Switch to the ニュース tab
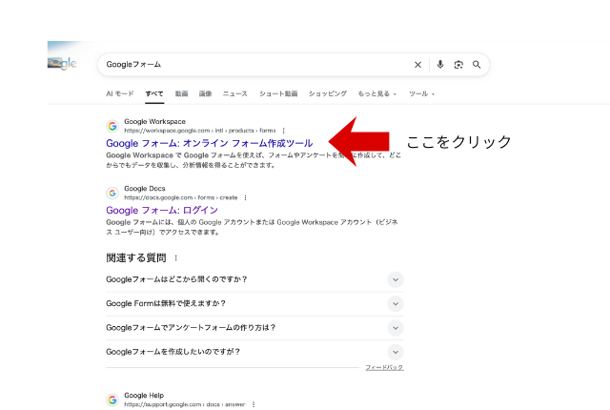The image size is (610, 410). pyautogui.click(x=235, y=93)
